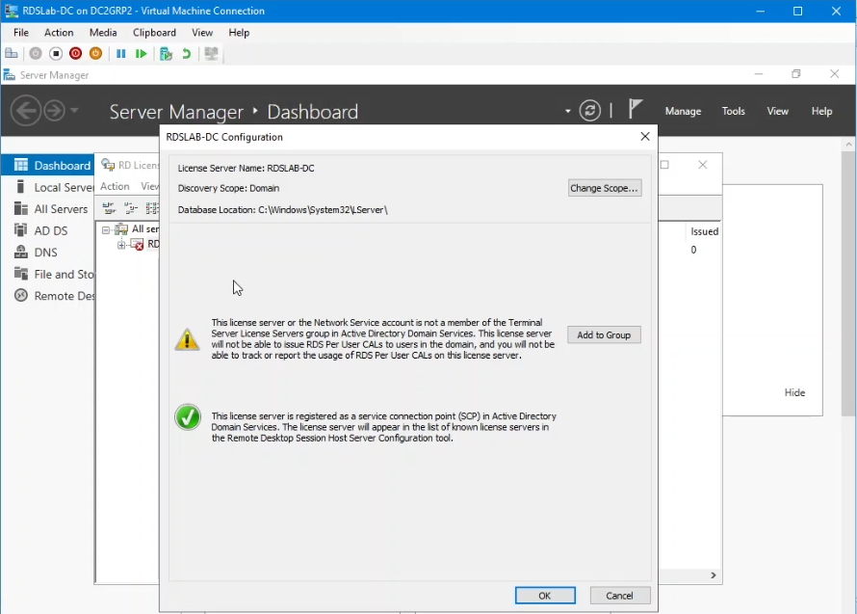The image size is (857, 614).
Task: Open the navigation history dropdown arrow
Action: (x=74, y=111)
